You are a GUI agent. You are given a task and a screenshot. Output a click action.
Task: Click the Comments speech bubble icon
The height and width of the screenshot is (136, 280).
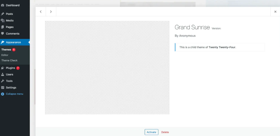(x=3, y=33)
